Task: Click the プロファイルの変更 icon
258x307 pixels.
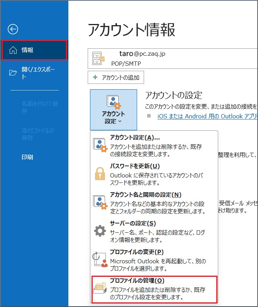Action: (100, 259)
